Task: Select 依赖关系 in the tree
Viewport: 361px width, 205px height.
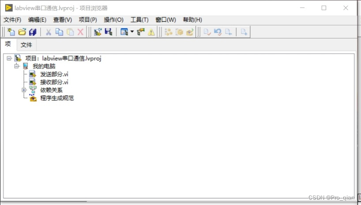Action: coord(51,90)
